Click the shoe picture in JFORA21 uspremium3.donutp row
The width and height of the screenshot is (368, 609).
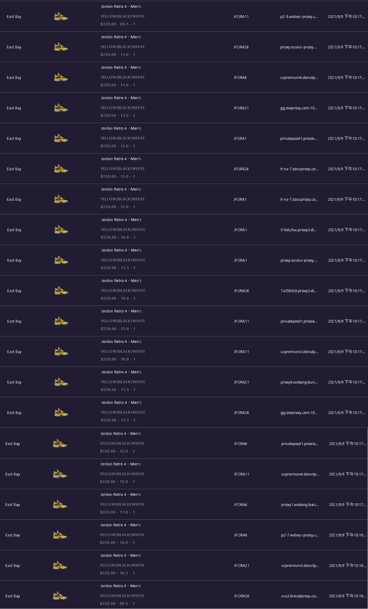[60, 565]
